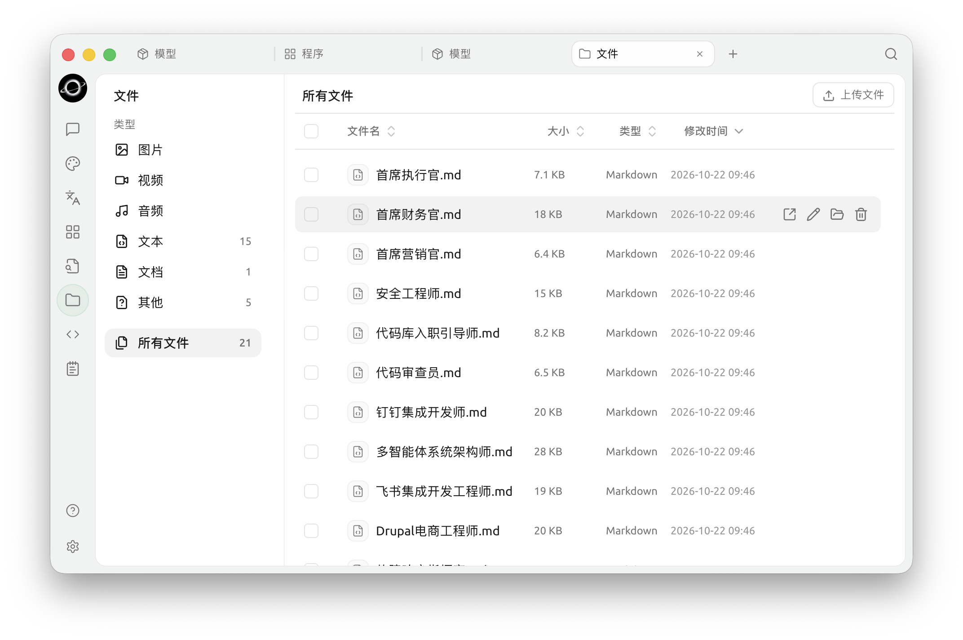Select the folder files sidebar icon
The image size is (963, 640).
pos(73,300)
